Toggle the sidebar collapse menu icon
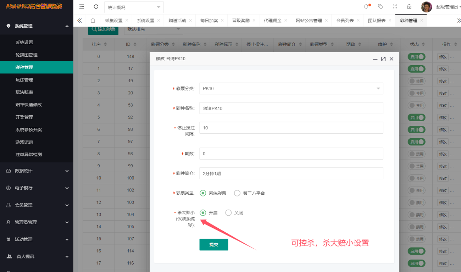Viewport: 461px width, 272px height. (82, 7)
